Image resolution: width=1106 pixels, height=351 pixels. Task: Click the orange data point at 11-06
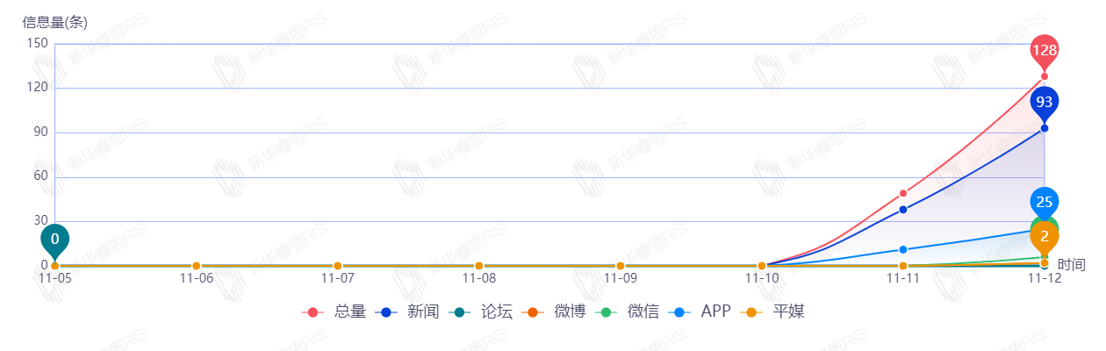tap(196, 266)
